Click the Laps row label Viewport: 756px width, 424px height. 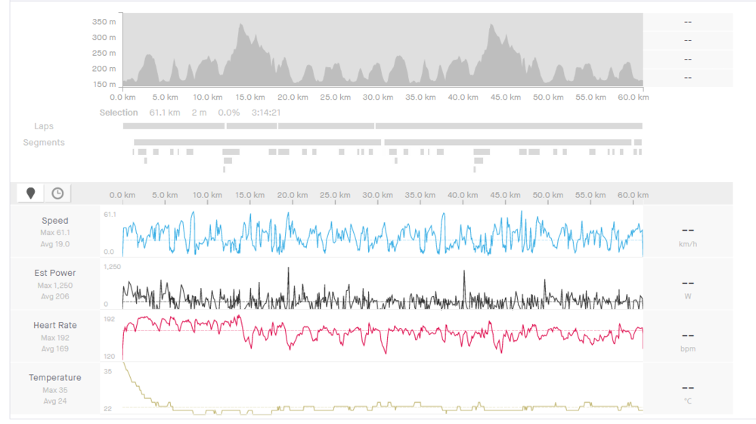44,126
